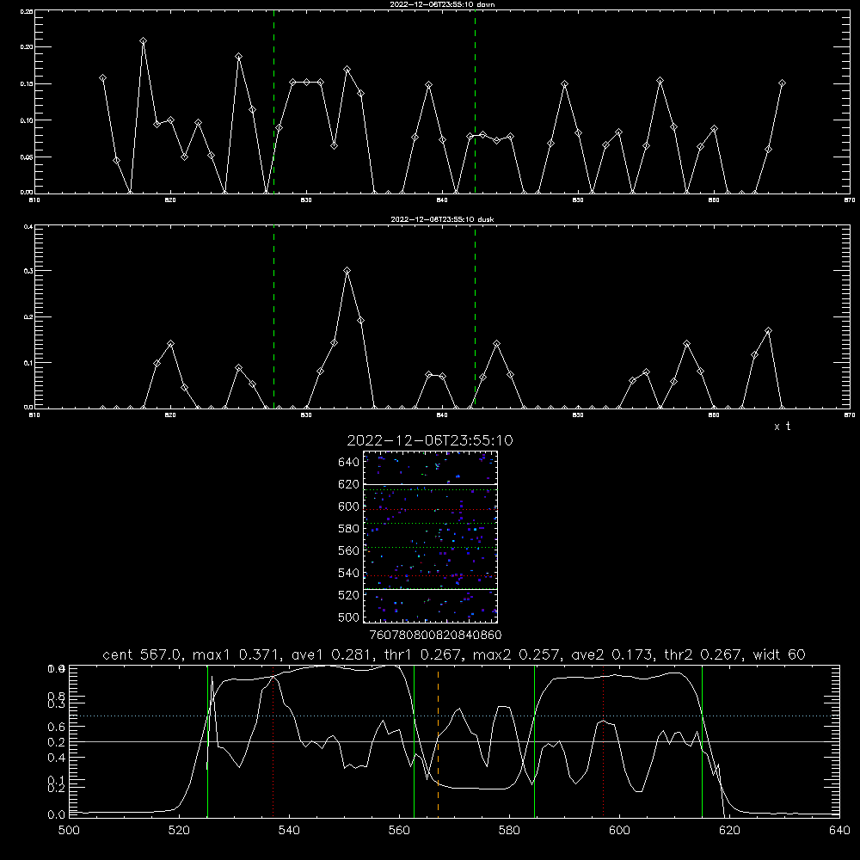Screen dimensions: 860x860
Task: Click the '760780800820840860' axis label under the scatter image
Action: [435, 635]
